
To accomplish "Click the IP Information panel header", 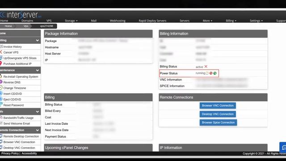I will coord(213,148).
